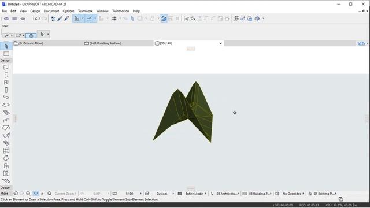
Task: Choose the Mesh tool
Action: [6, 181]
